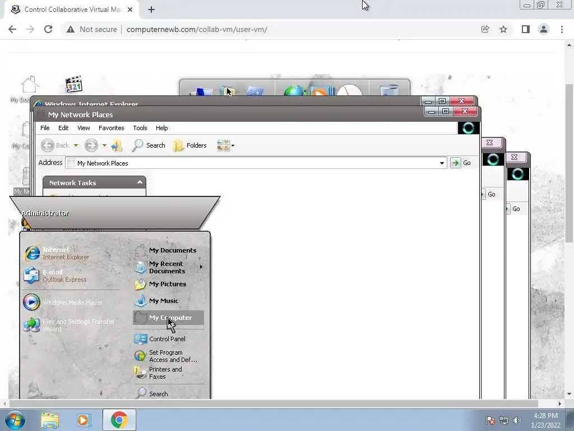Open My Pictures from the start menu
The width and height of the screenshot is (574, 431).
click(x=160, y=284)
